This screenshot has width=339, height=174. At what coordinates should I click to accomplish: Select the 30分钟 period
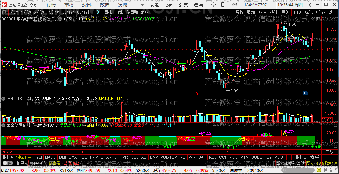68,12
